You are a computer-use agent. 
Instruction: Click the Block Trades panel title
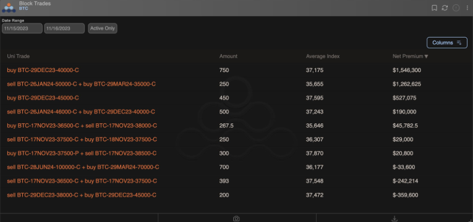35,4
